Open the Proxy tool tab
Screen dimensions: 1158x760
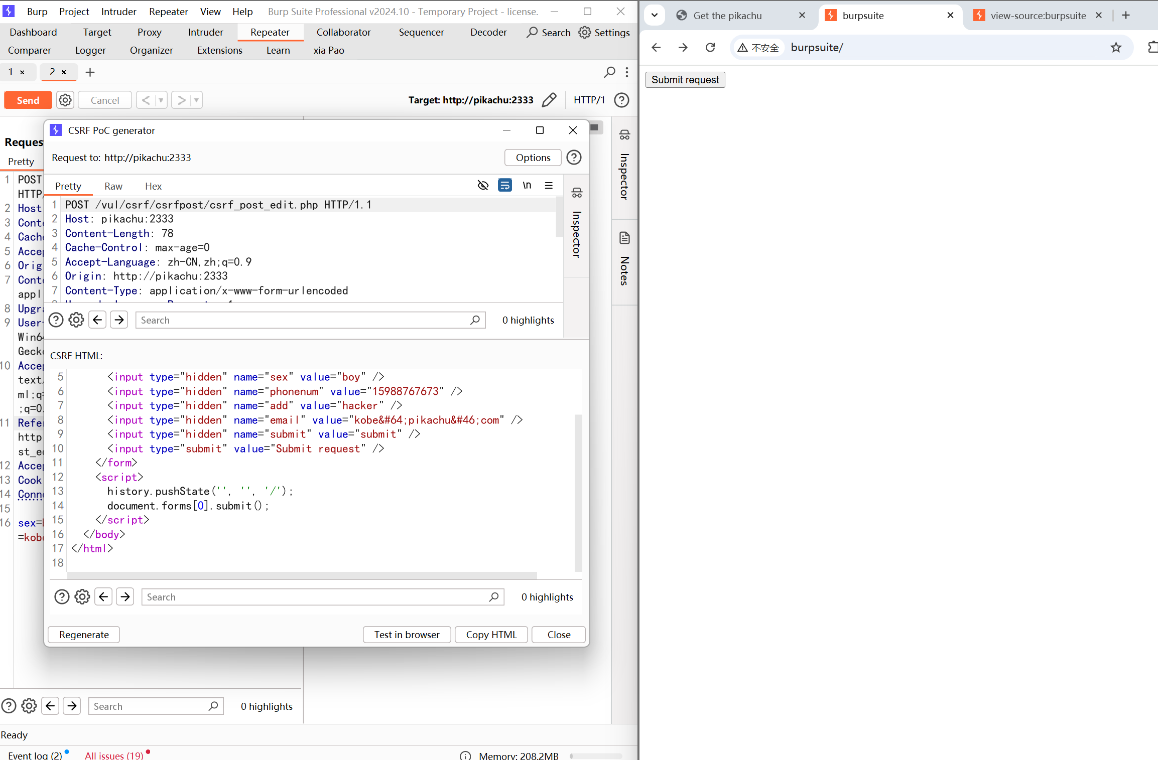point(150,32)
